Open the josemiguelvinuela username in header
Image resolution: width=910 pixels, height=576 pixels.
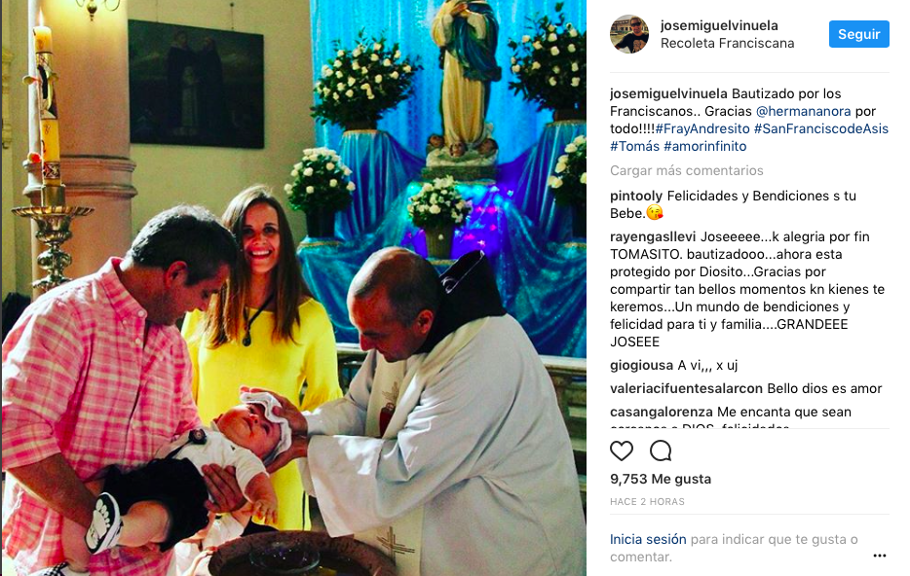718,25
